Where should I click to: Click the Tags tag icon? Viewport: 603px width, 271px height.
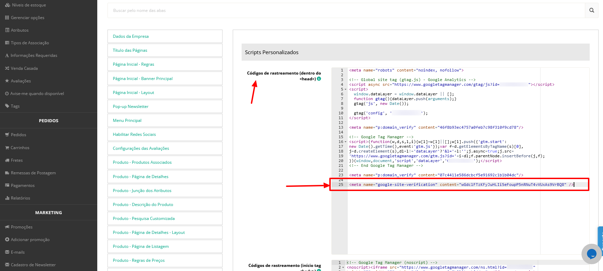click(x=7, y=106)
